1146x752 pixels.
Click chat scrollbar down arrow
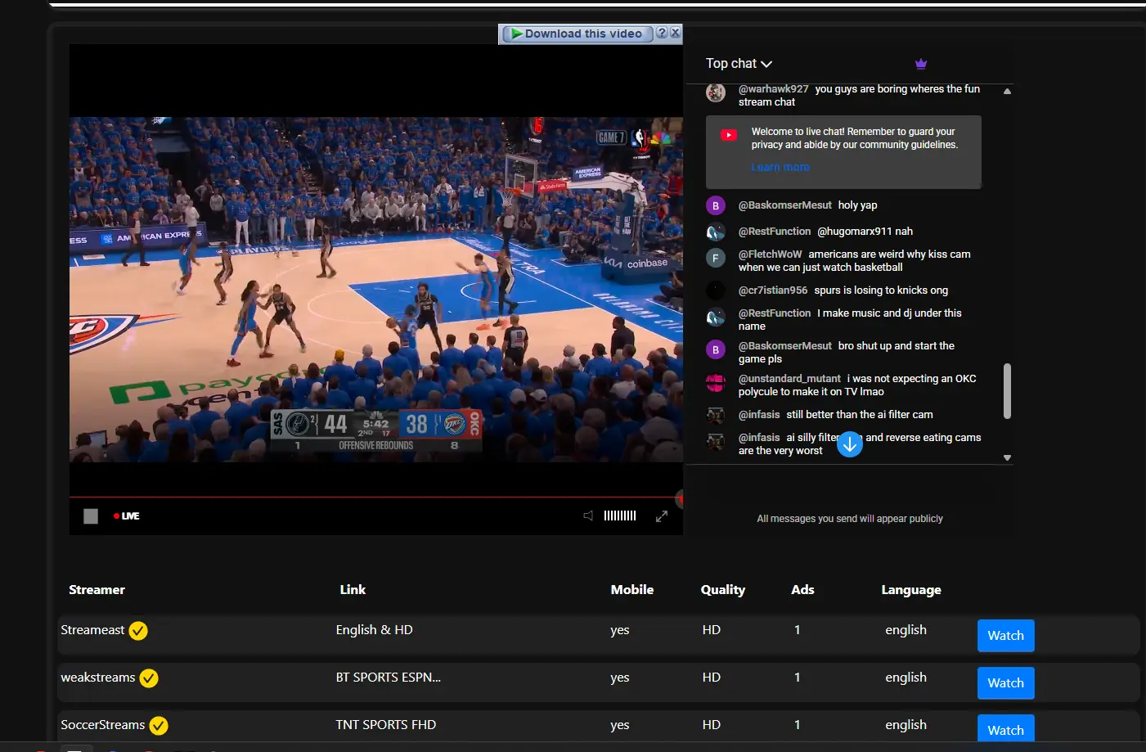click(x=1007, y=458)
